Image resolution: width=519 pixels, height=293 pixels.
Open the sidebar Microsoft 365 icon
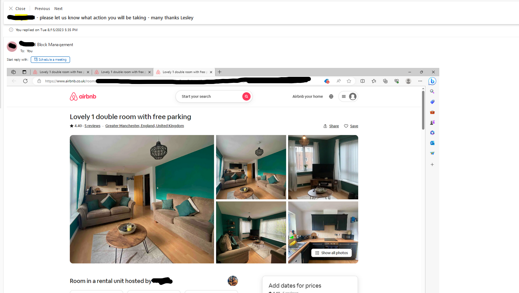432,133
